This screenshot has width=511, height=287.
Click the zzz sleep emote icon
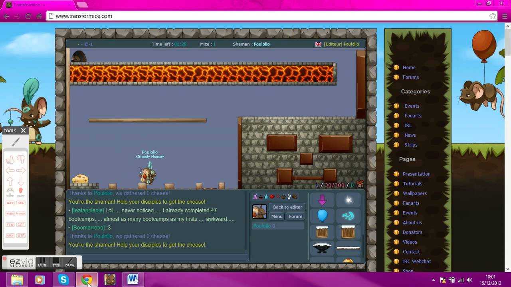tap(289, 197)
